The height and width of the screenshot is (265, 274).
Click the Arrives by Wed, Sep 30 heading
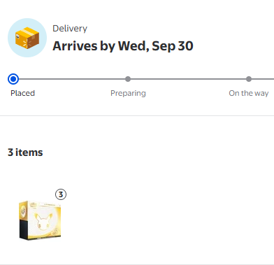pyautogui.click(x=123, y=46)
